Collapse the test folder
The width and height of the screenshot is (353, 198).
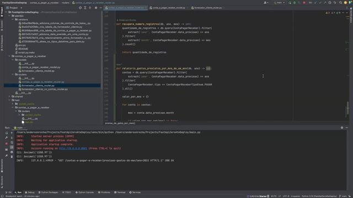point(10,100)
